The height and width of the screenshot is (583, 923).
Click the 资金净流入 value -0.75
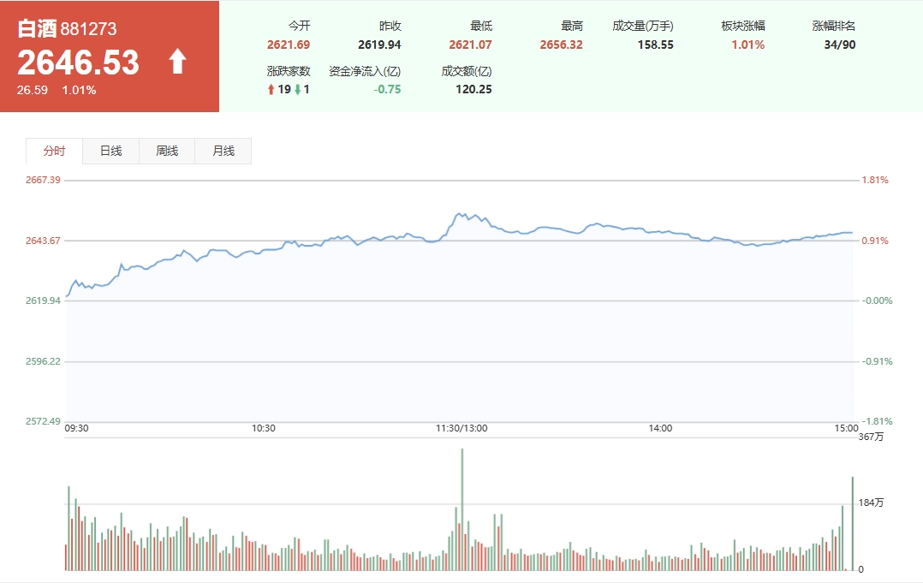click(x=386, y=89)
